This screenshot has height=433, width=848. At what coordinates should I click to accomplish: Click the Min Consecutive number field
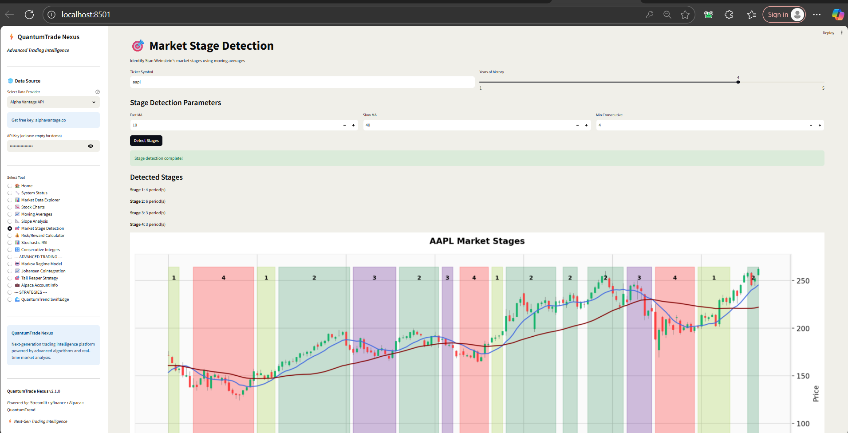[x=701, y=125]
